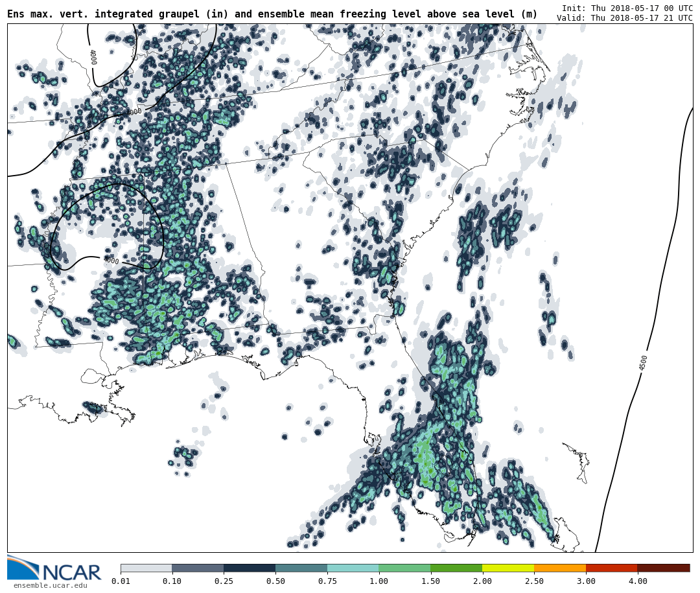Click the 0.75 colorbar tick label
The height and width of the screenshot is (593, 700).
pos(327,581)
